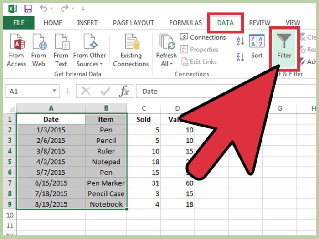
Task: Open data range Properties
Action: coord(200,49)
